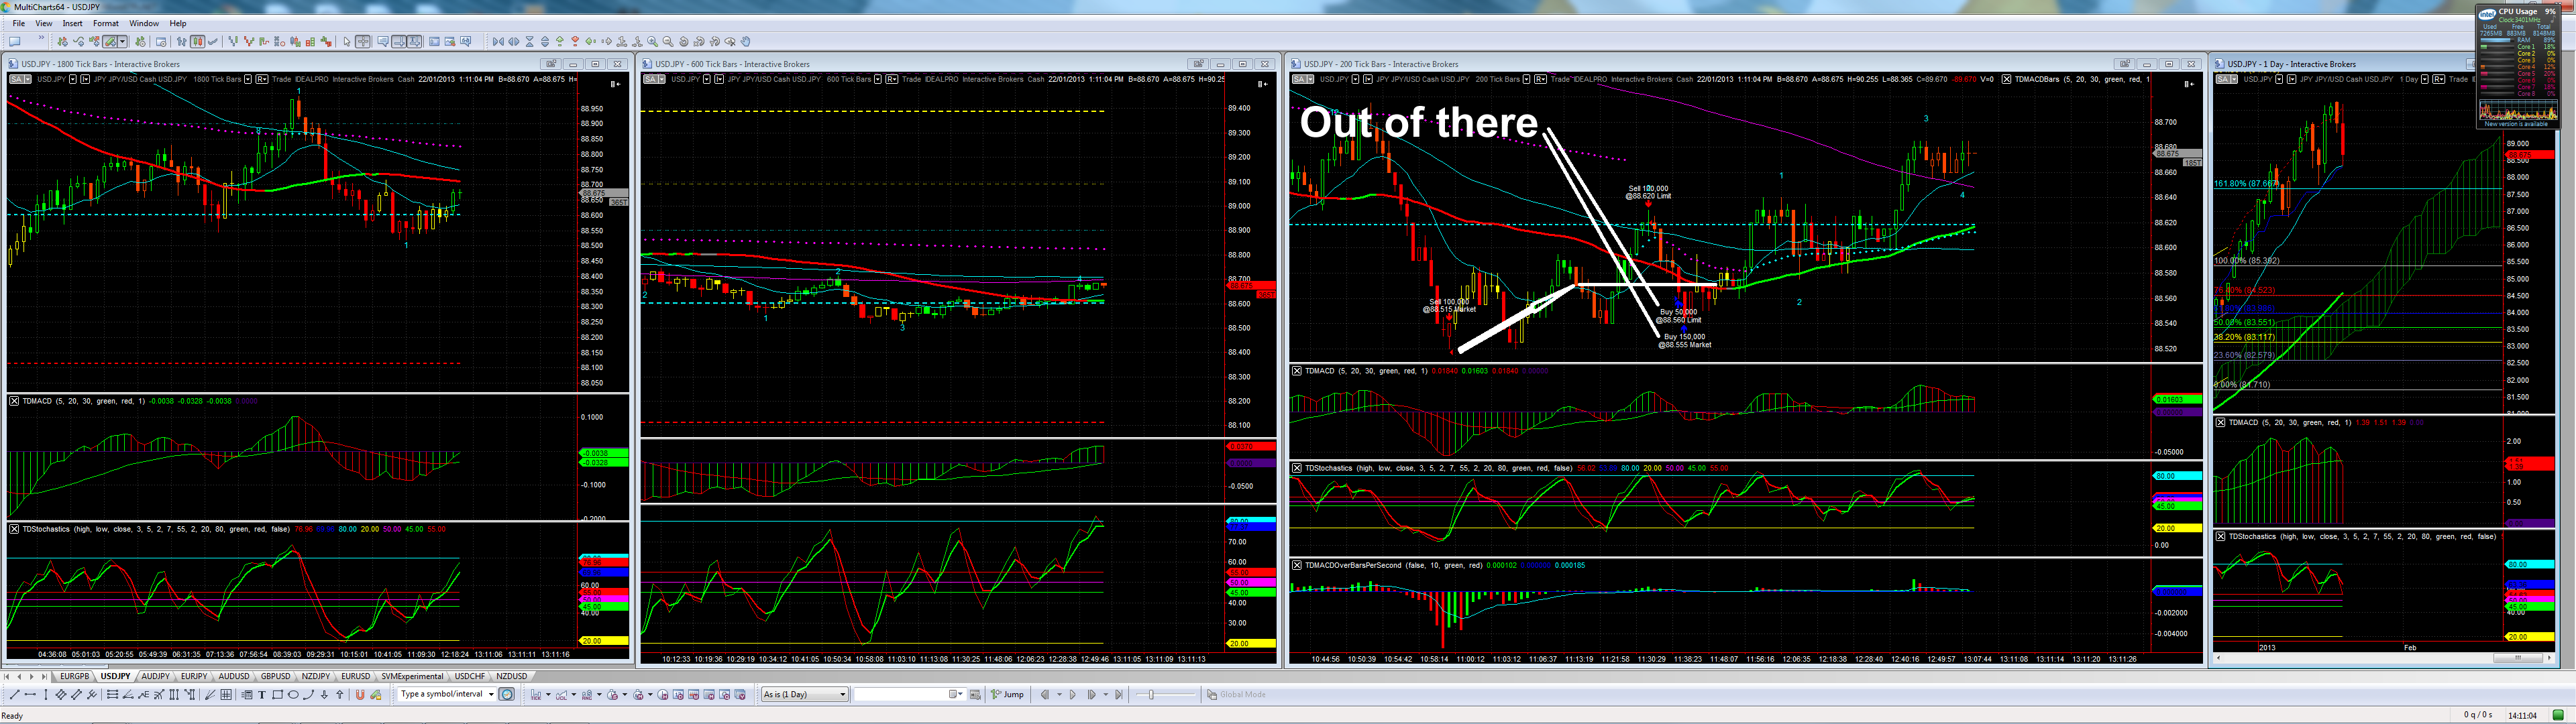2576x724 pixels.
Task: Select the arrow down drawing tool
Action: click(x=324, y=695)
